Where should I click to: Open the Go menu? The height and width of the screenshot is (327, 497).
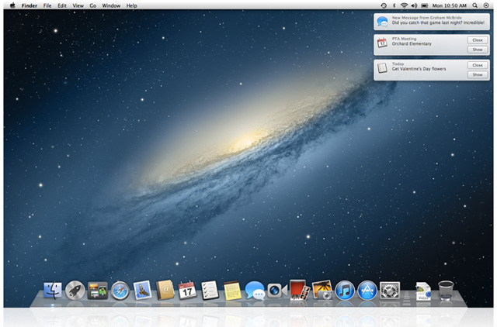tap(93, 5)
